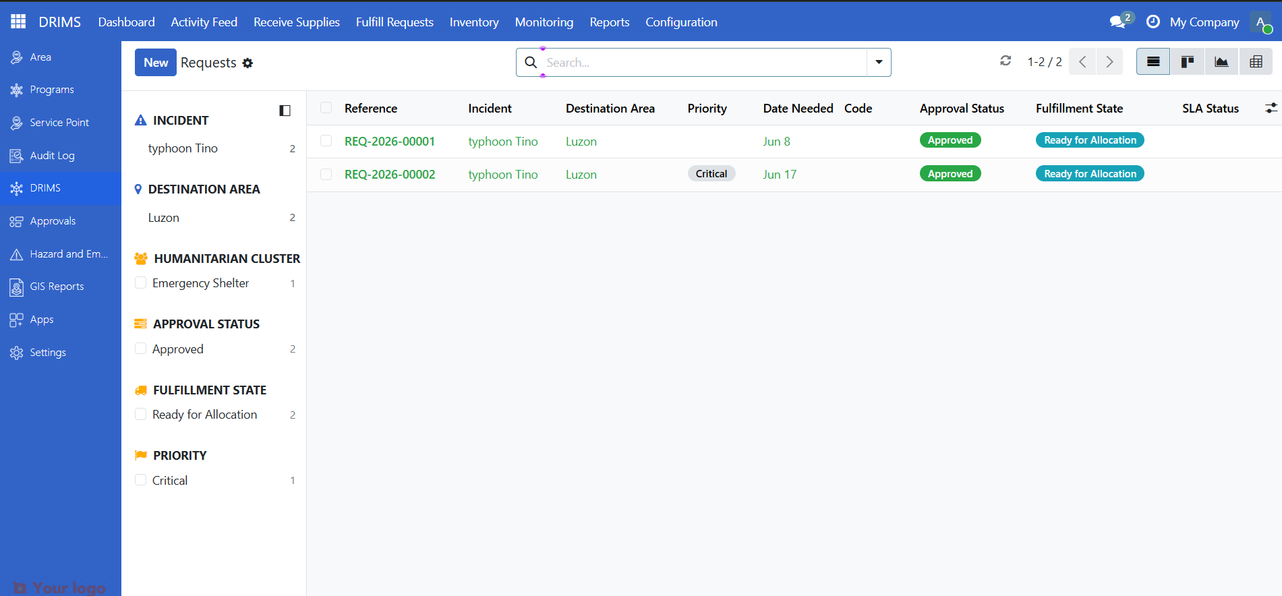1282x596 pixels.
Task: Switch to graph view
Action: coord(1221,62)
